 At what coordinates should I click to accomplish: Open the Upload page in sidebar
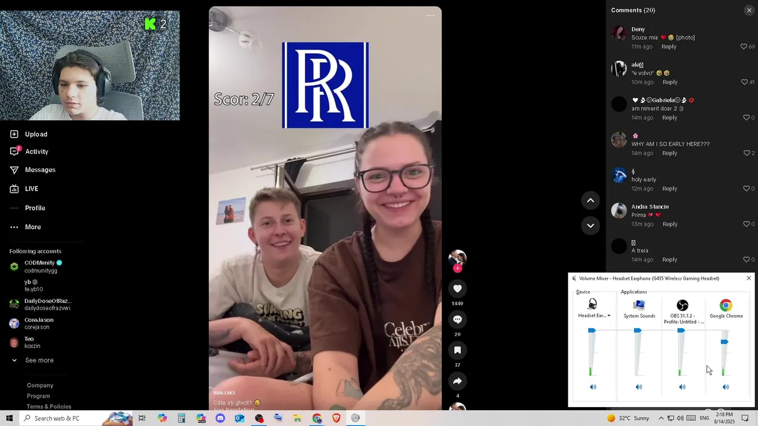click(x=28, y=134)
